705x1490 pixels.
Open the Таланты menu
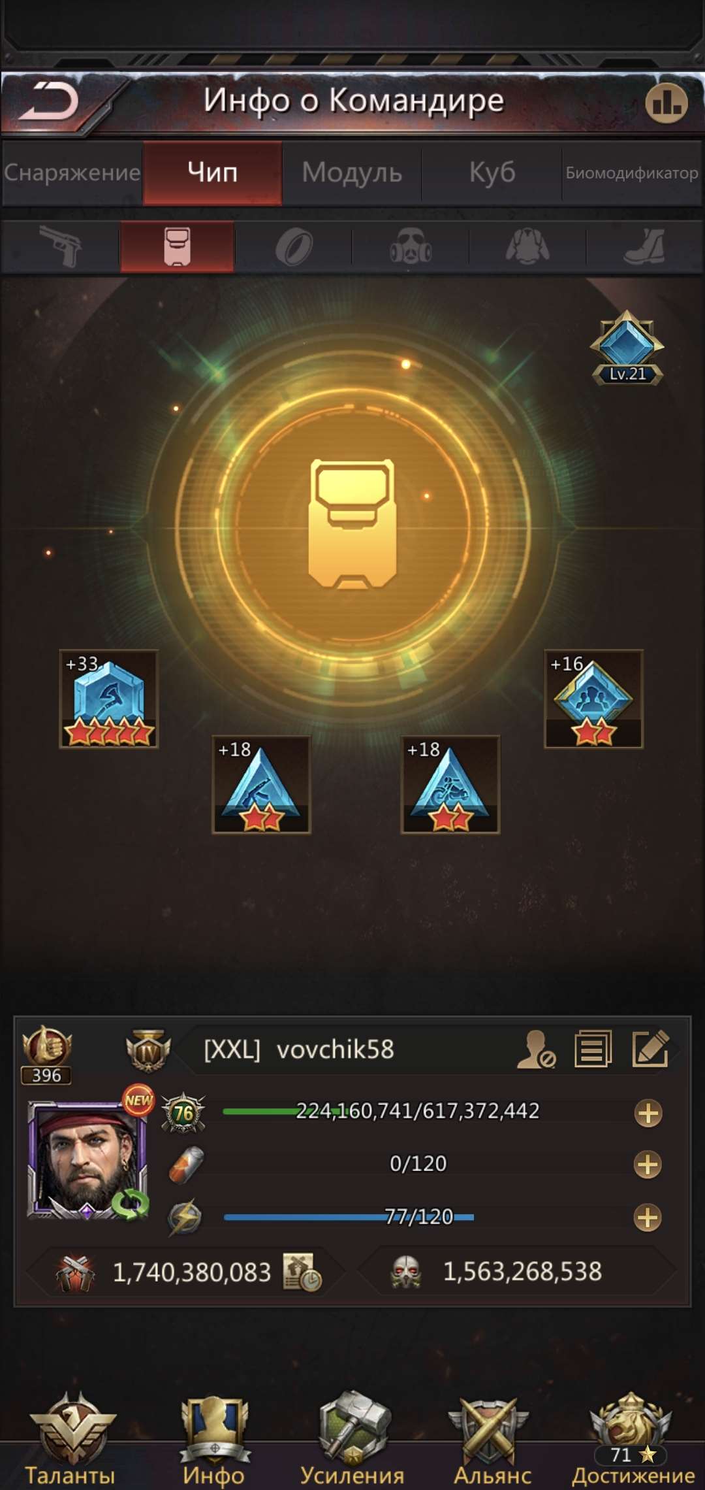point(70,1441)
